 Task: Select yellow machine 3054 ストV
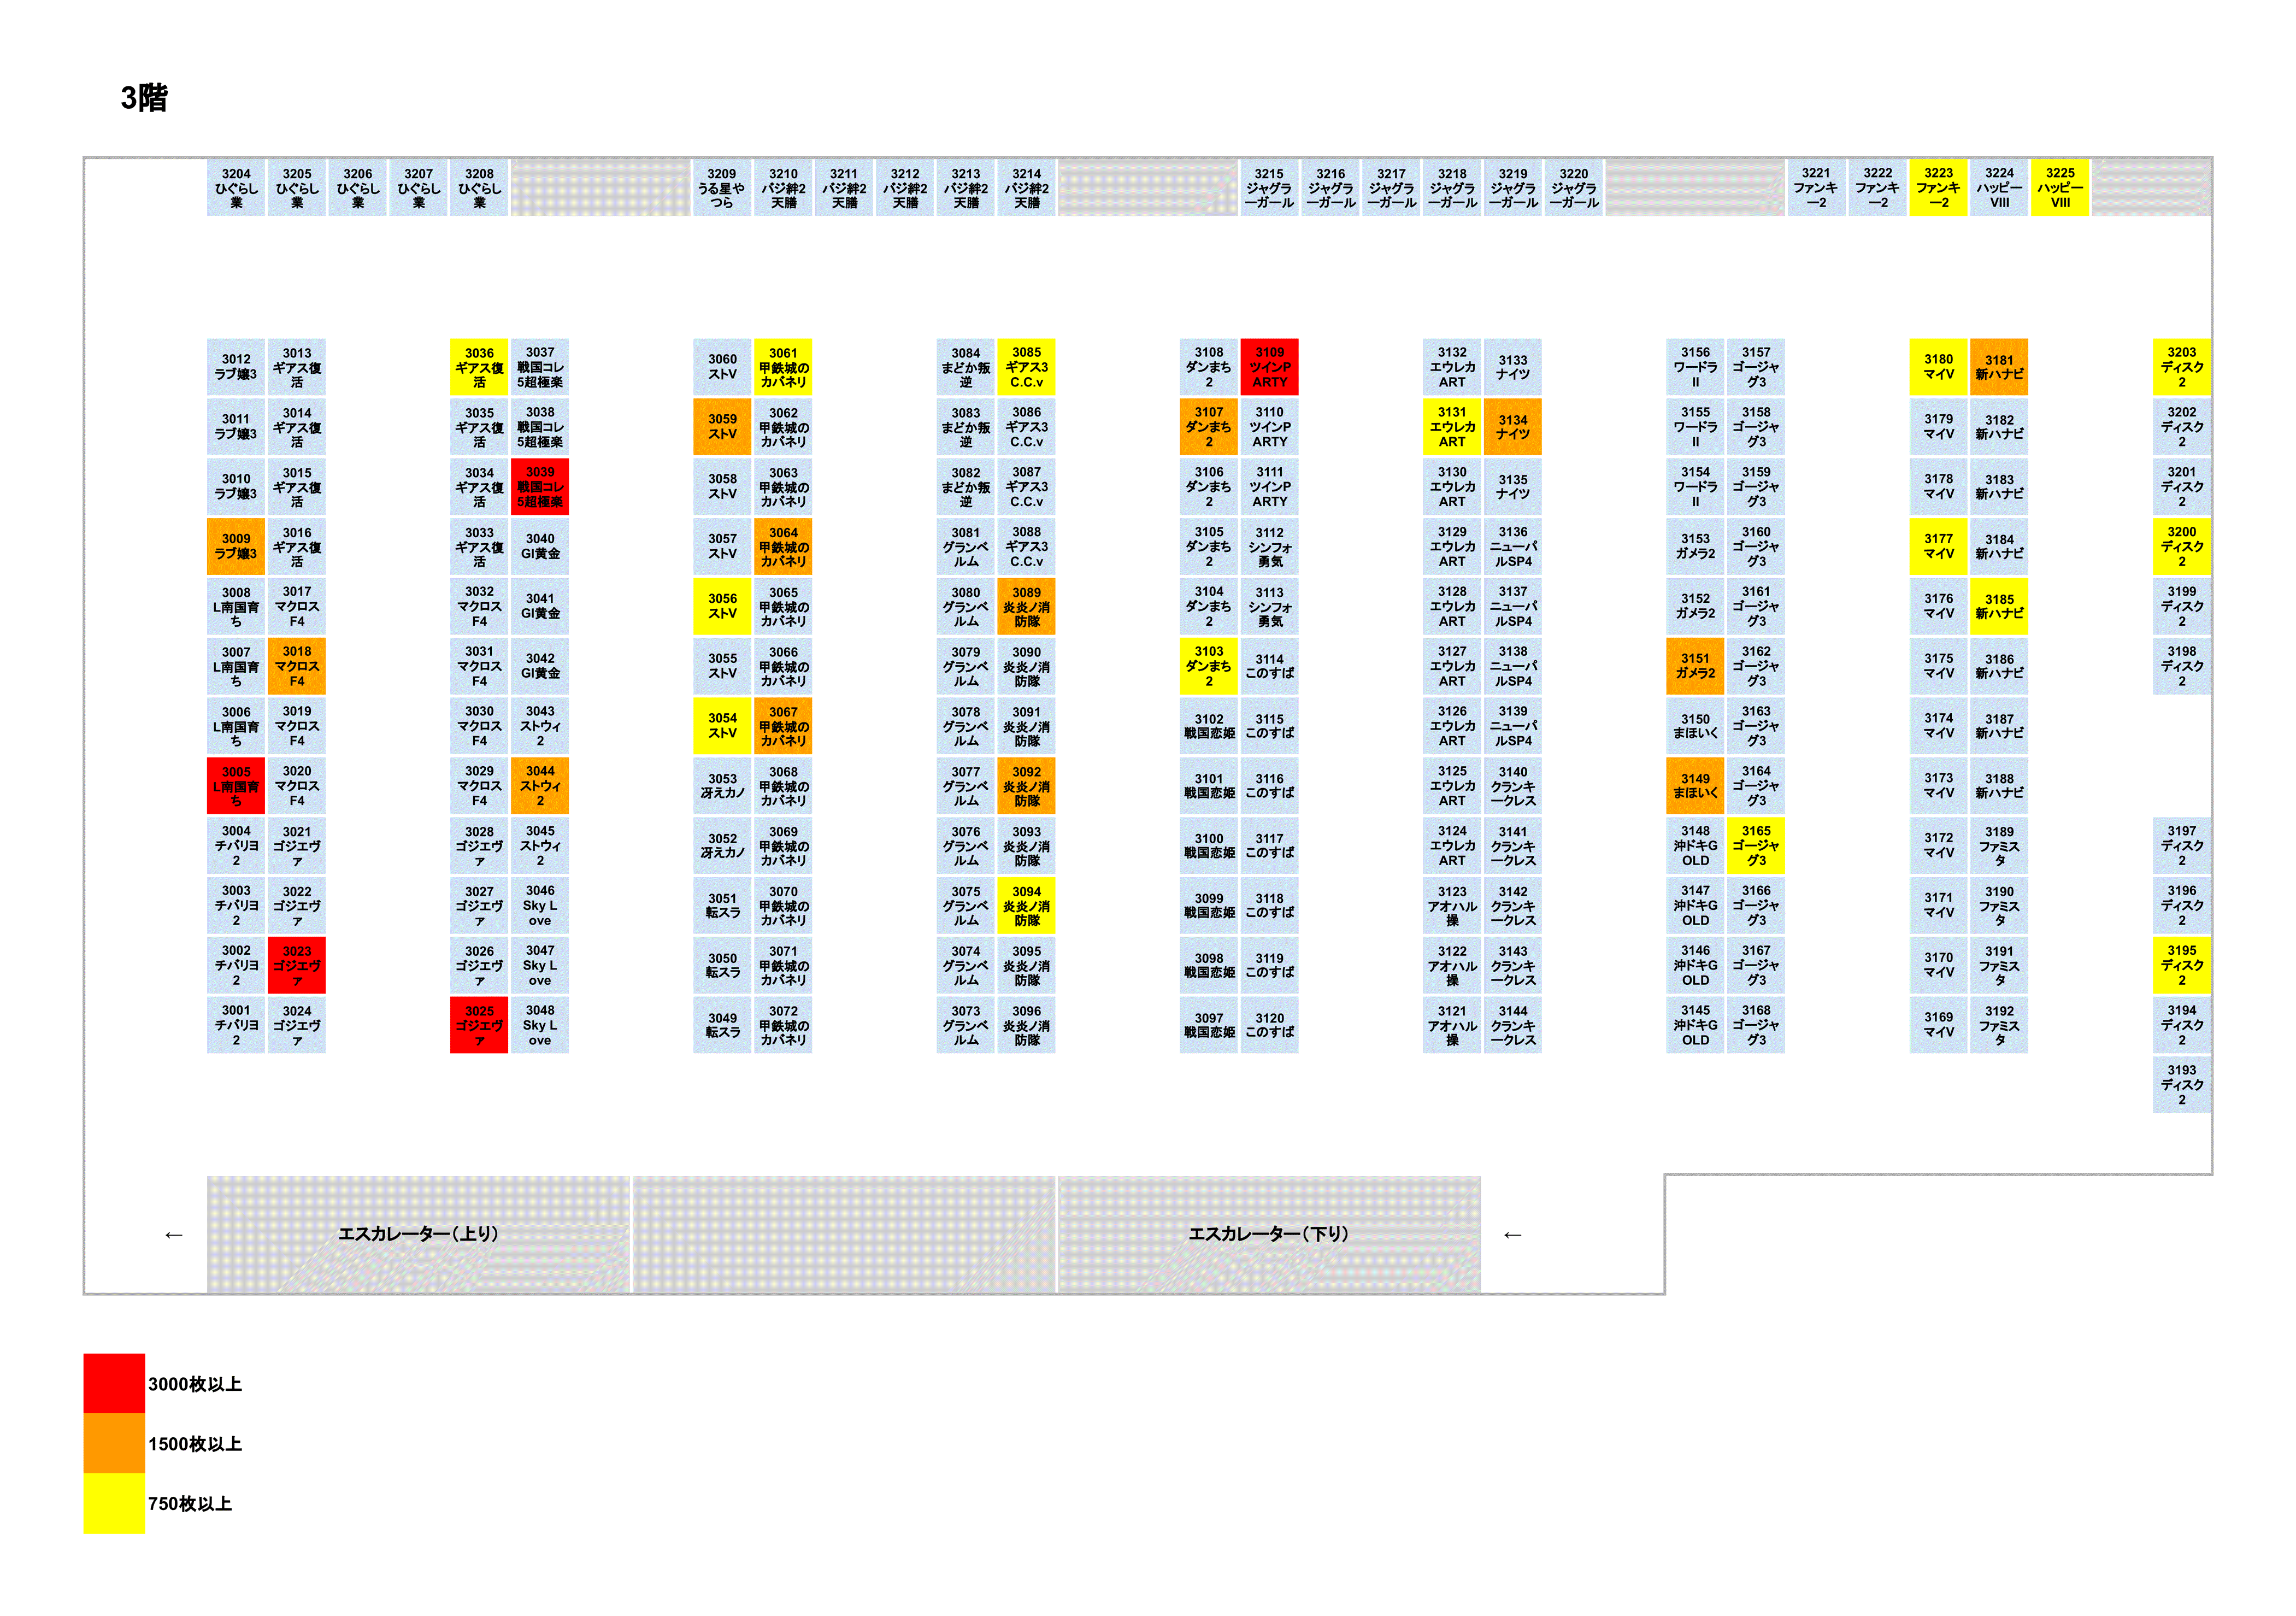tap(722, 726)
